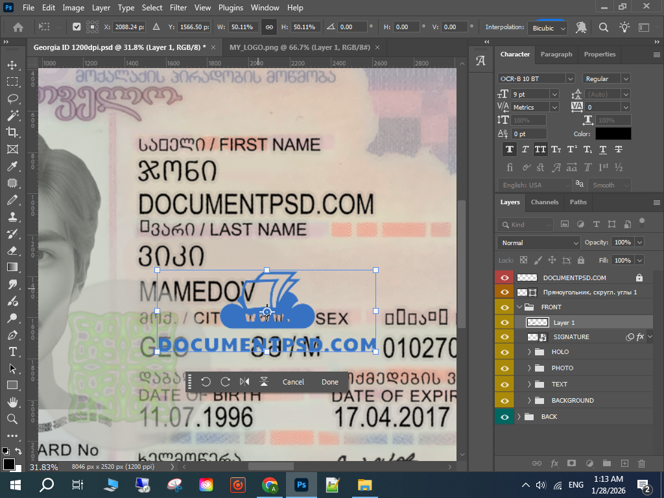The image size is (664, 498).
Task: Click the flip horizontal icon in transform bar
Action: coord(244,382)
